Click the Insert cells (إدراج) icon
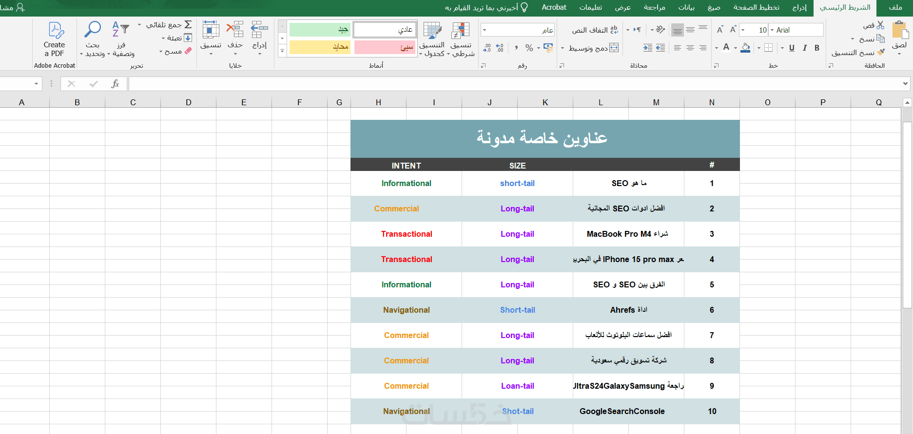 tap(259, 29)
